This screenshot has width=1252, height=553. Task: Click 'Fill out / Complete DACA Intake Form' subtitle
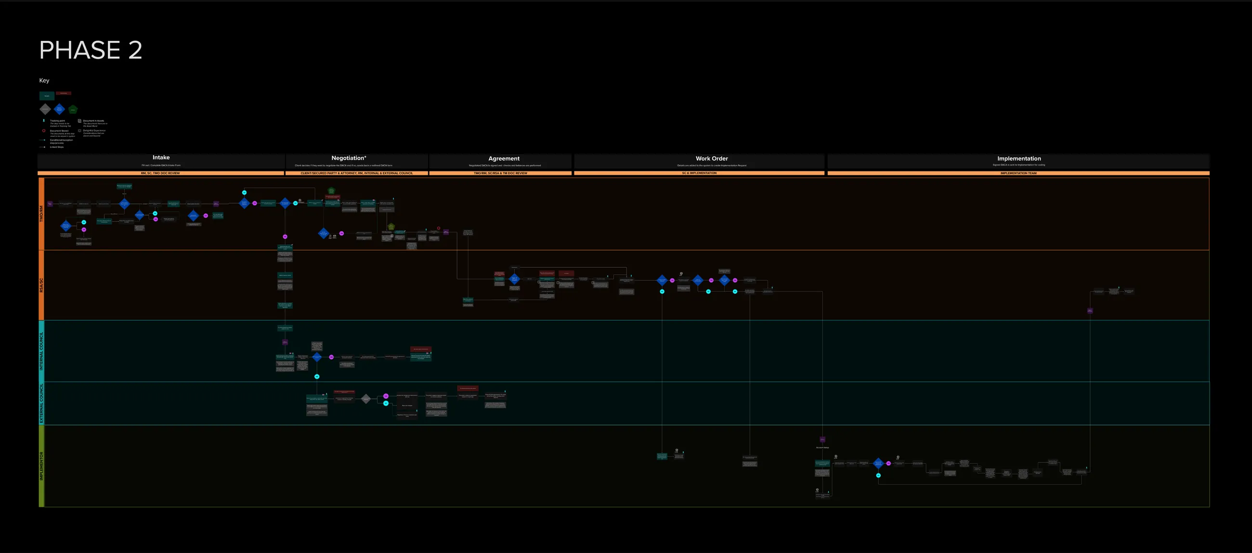161,165
